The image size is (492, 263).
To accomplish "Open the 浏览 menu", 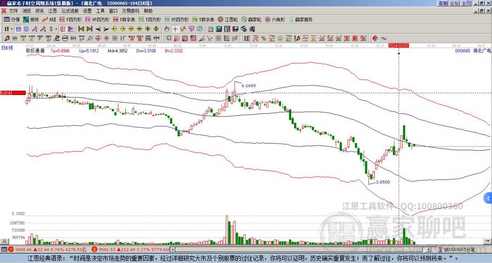I will 27,11.
